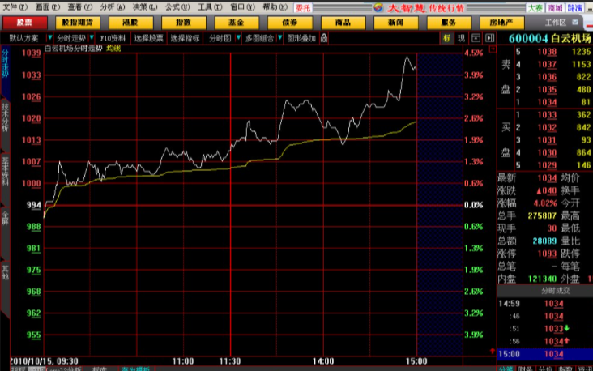Click the 涨幅 4.02% value
The width and height of the screenshot is (593, 371).
545,203
